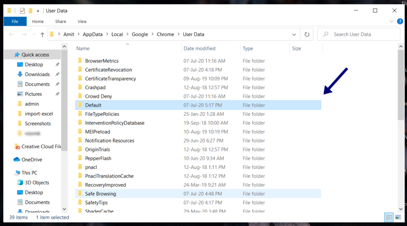Open the blue Help question mark icon
Viewport: 407px width, 226px height.
coord(400,21)
